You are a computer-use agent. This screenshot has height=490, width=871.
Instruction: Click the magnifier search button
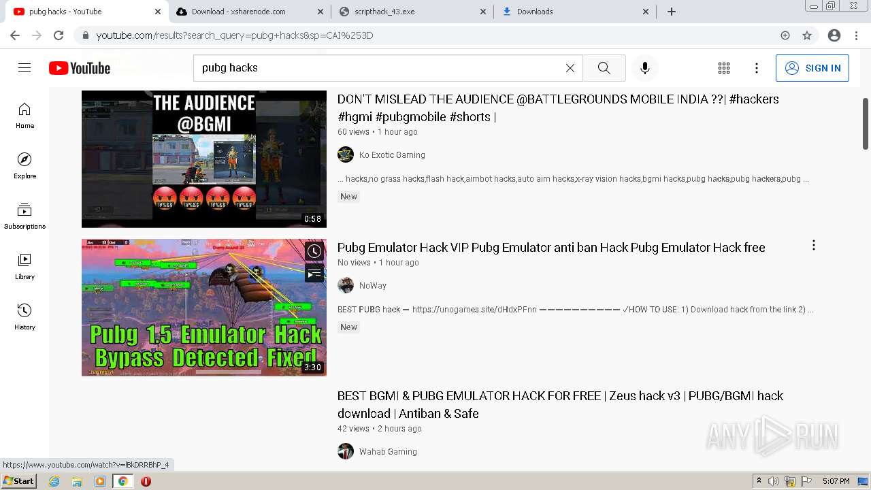tap(604, 68)
